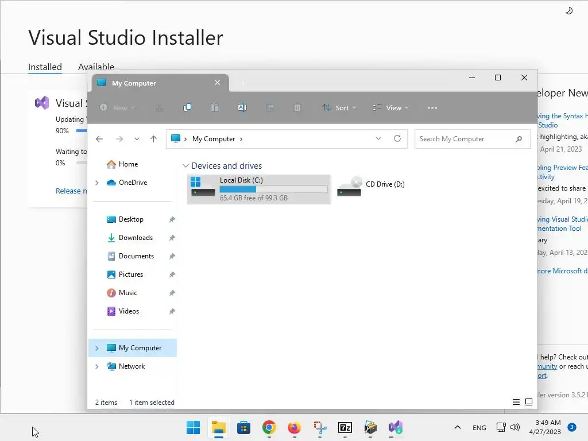Open Visual Studio Installer taskbar icon
Viewport: 588px width, 441px height.
pyautogui.click(x=395, y=427)
